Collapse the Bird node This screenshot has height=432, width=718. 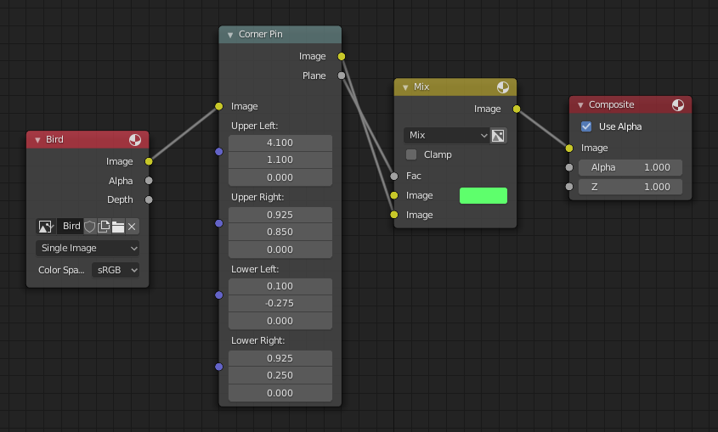click(37, 140)
